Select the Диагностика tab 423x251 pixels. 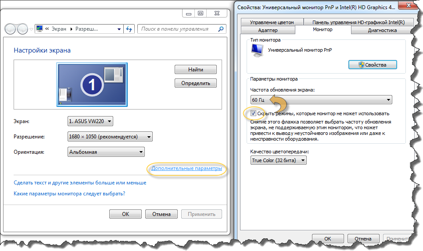[382, 30]
